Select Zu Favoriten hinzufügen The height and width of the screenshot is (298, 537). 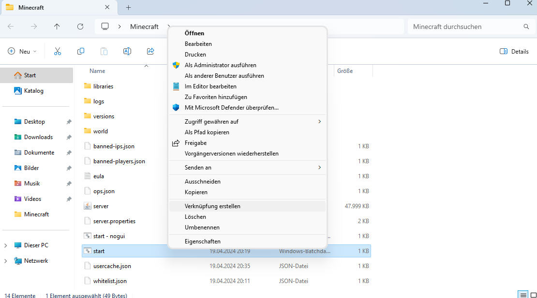[x=247, y=97]
